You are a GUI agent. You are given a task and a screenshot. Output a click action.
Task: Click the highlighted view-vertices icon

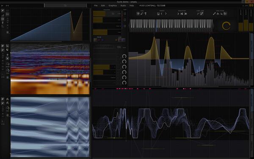[x=202, y=14]
